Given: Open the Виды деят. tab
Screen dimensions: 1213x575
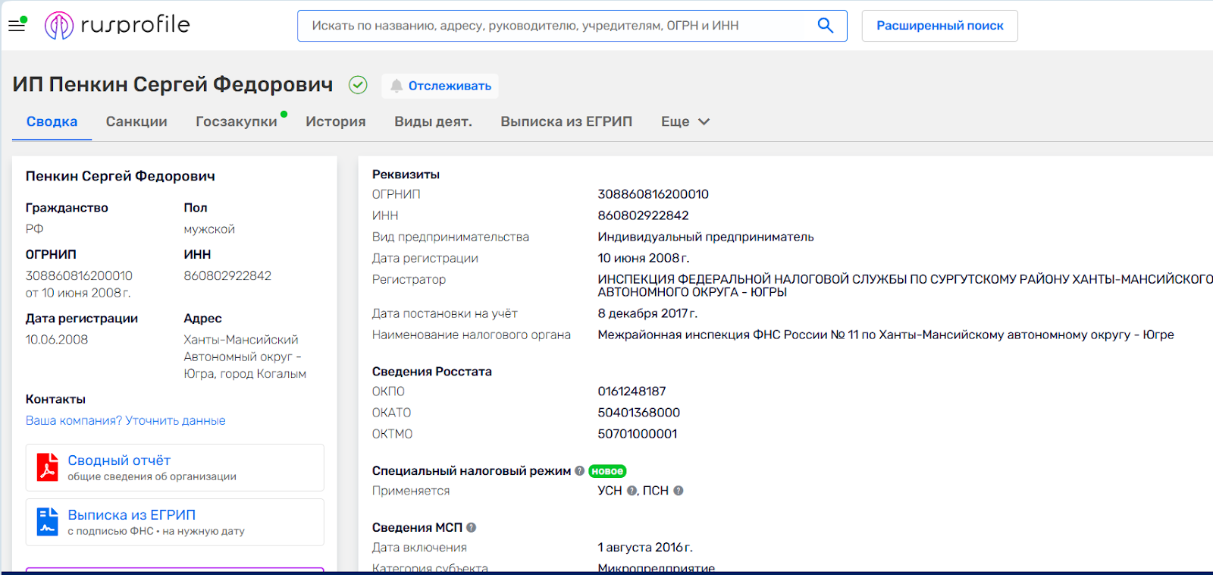Looking at the screenshot, I should [x=433, y=121].
